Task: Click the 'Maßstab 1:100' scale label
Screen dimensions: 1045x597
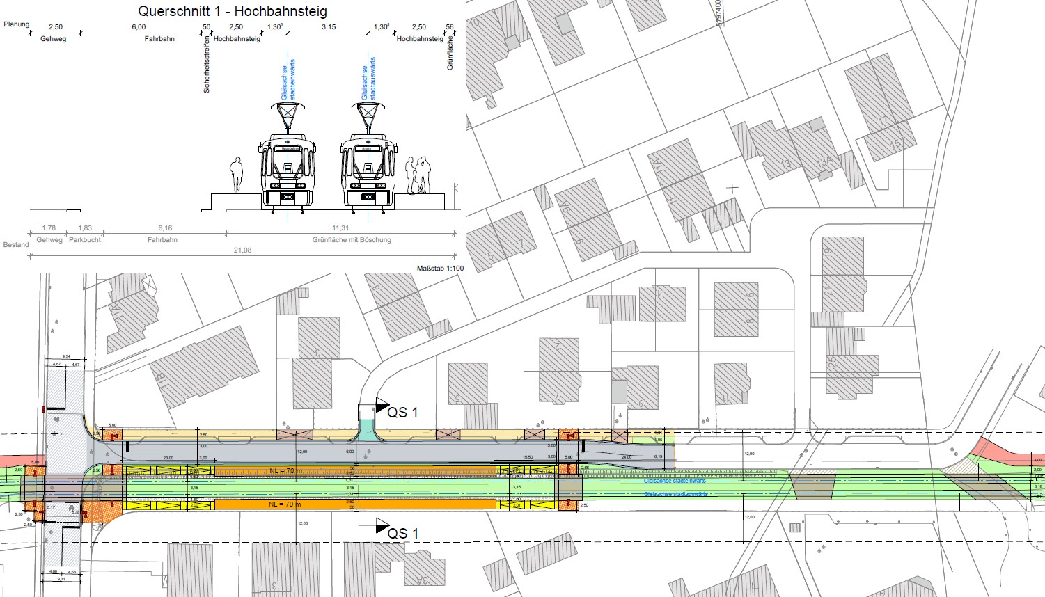Action: pos(439,268)
